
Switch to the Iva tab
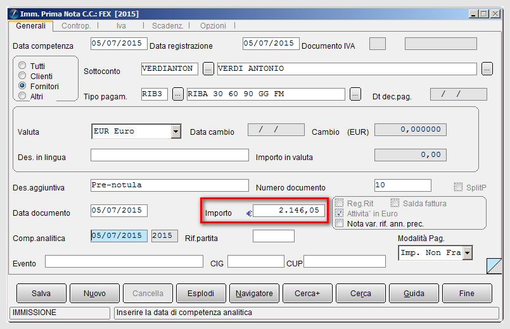click(x=121, y=26)
